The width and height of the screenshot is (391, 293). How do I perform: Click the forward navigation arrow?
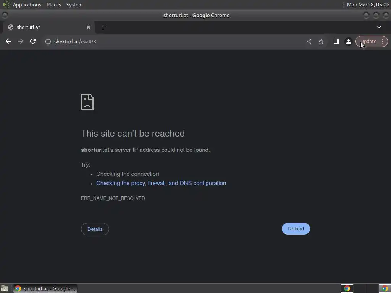[21, 41]
